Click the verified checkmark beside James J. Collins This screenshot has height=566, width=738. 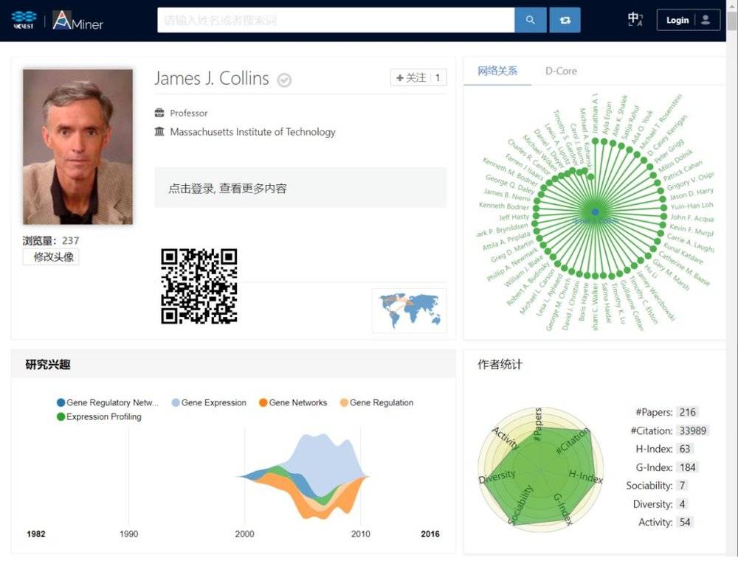pyautogui.click(x=284, y=80)
